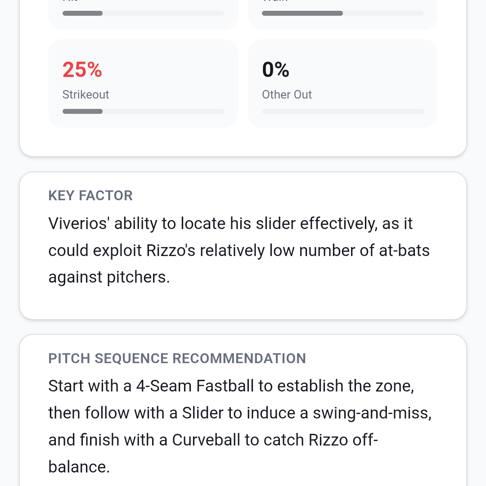
Task: Click the pitch sequence recommendation paragraph
Action: tap(239, 426)
